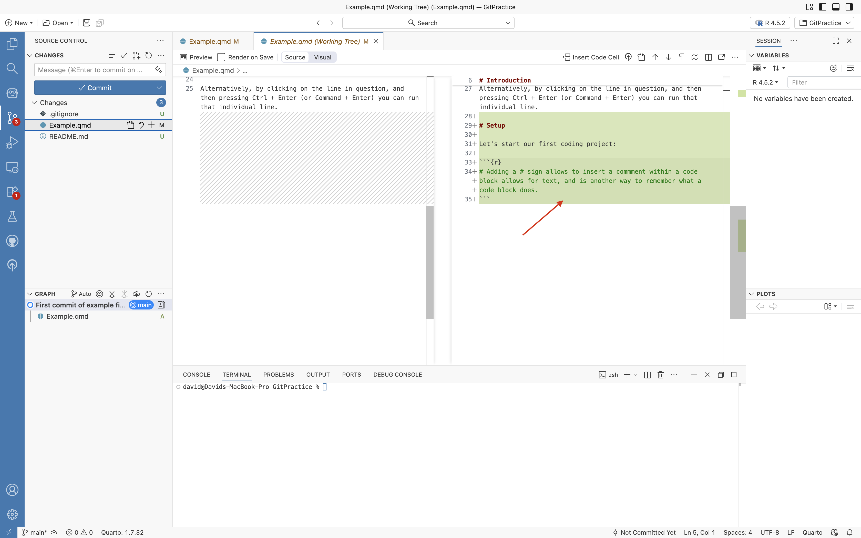Enable the Render on Save checkbox
Screen dimensions: 861x538
[x=221, y=57]
